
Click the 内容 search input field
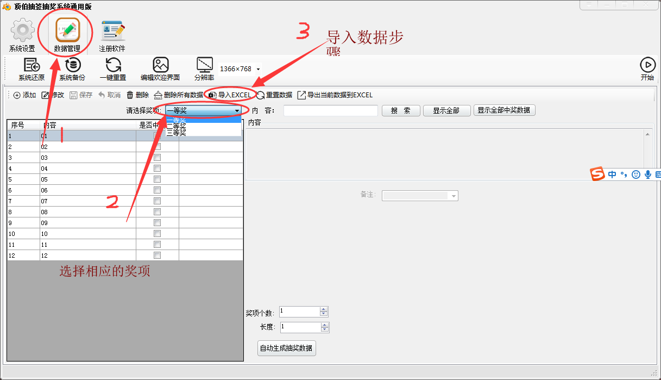pos(330,111)
